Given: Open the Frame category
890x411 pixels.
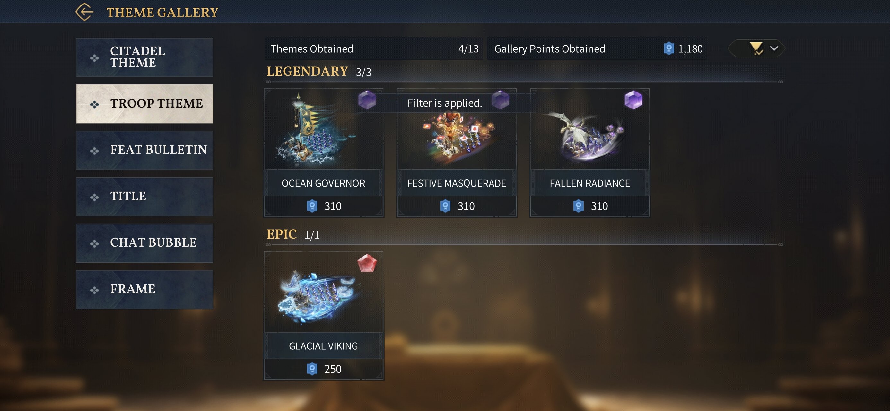Looking at the screenshot, I should click(x=144, y=290).
